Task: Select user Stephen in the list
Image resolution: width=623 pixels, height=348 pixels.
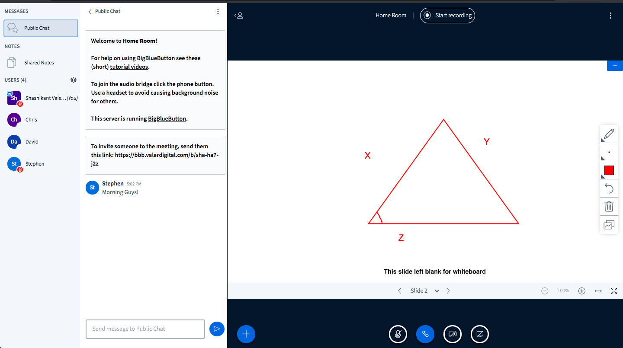Action: coord(41,164)
